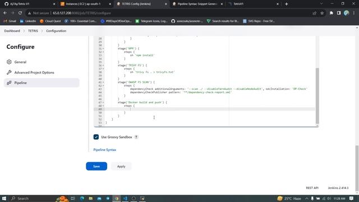Viewport: 359px width, 202px height.
Task: Open the SVG Repo bookmark
Action: [259, 21]
